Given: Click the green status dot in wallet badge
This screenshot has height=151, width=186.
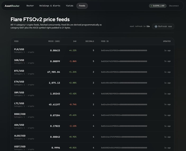Looking at the screenshot, I should click(x=151, y=6).
